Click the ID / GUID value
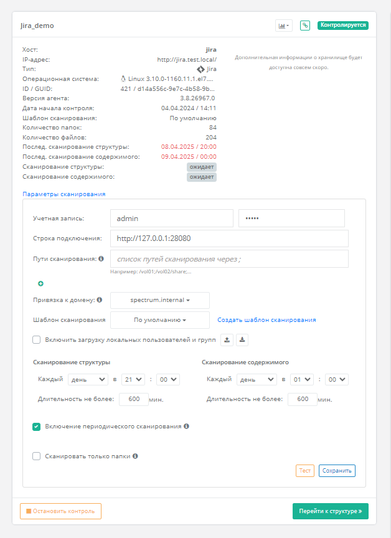This screenshot has width=391, height=538. click(x=167, y=89)
